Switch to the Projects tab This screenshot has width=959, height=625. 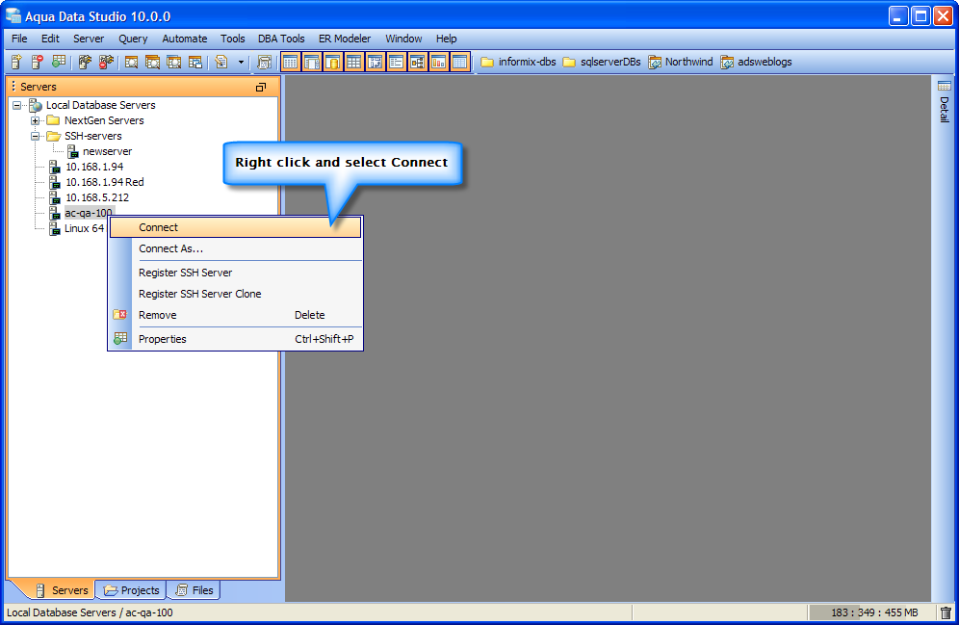[x=132, y=590]
